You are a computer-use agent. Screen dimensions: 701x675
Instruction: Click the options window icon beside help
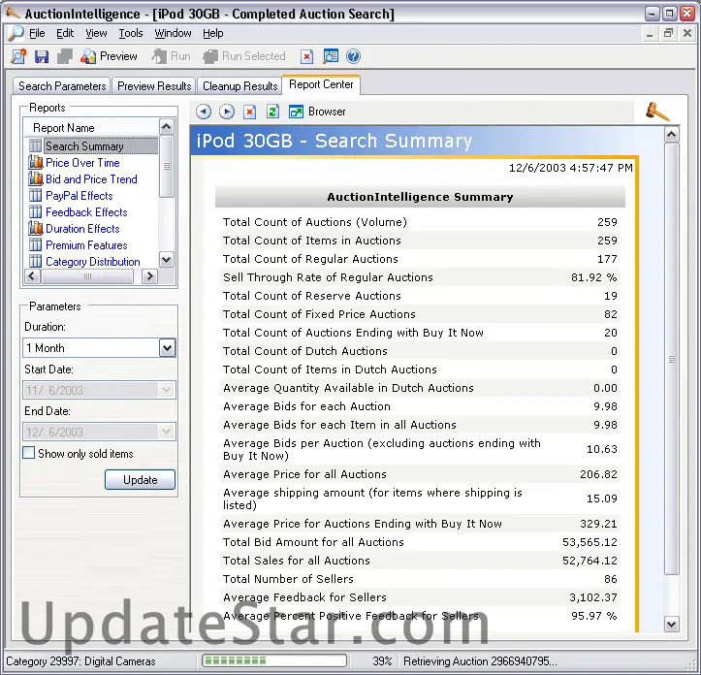(331, 56)
